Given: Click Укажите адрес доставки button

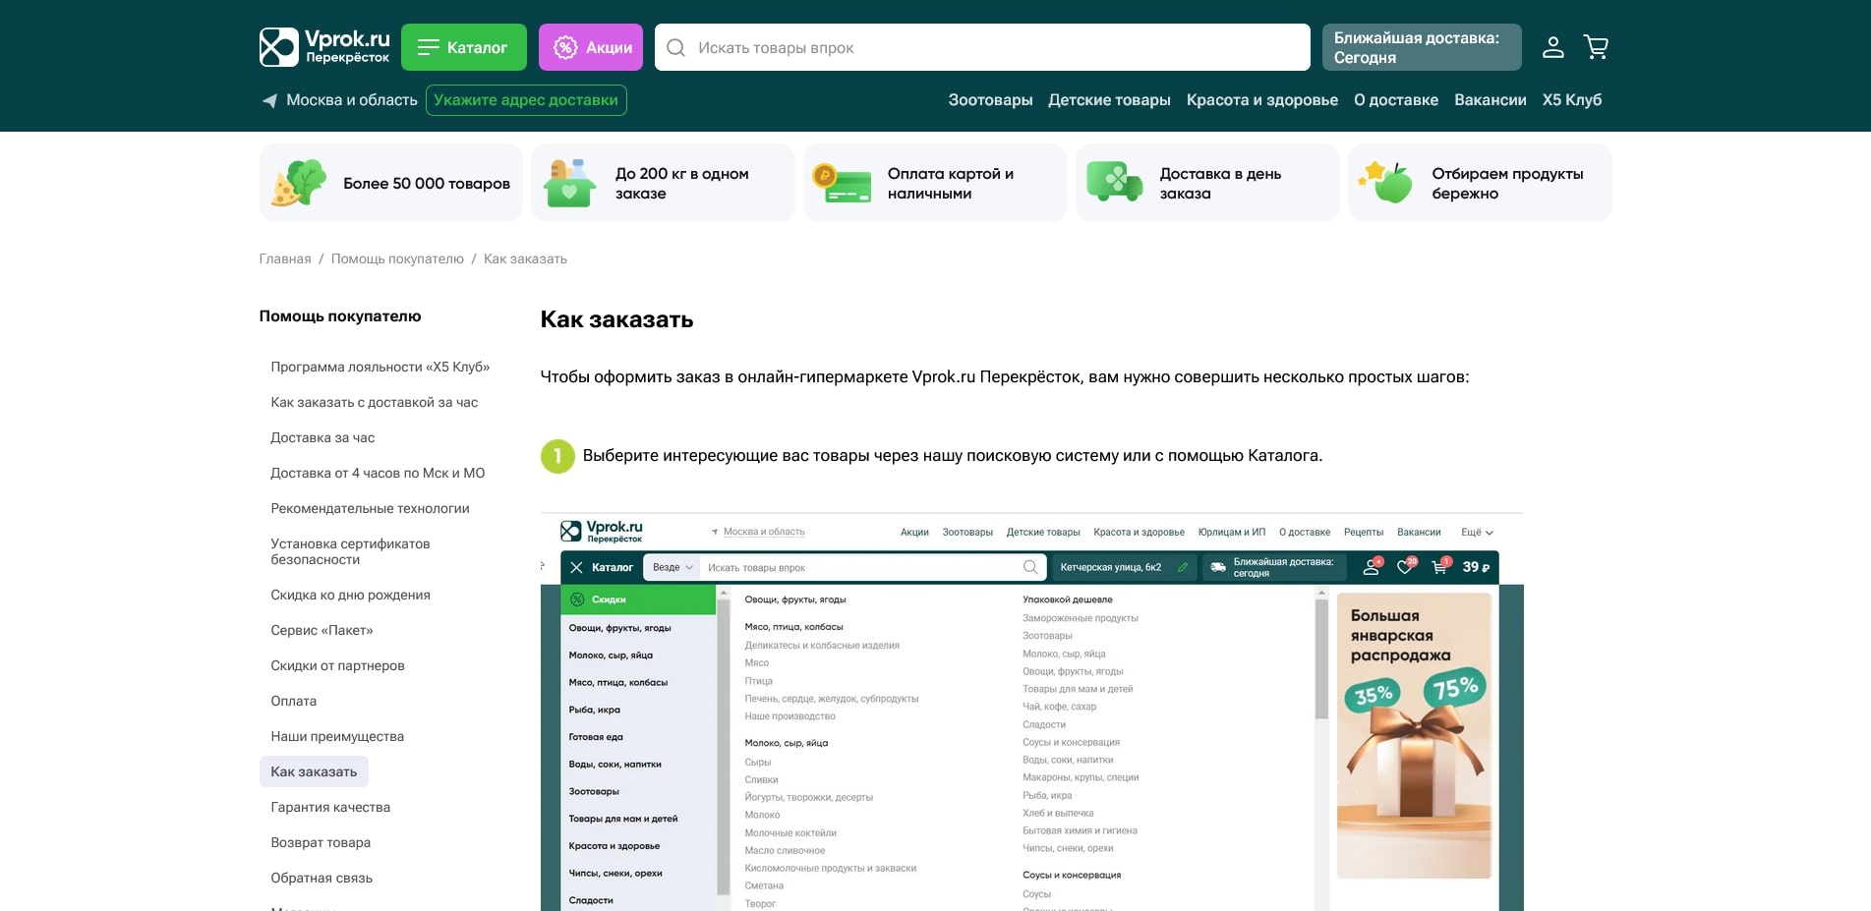Looking at the screenshot, I should [526, 100].
